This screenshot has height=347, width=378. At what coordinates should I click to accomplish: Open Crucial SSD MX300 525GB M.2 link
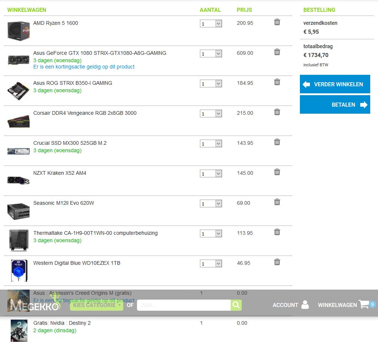click(x=70, y=143)
